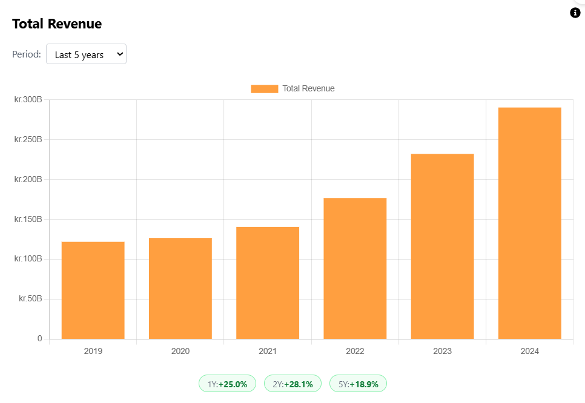Toggle the Total Revenue legend item
Image resolution: width=585 pixels, height=403 pixels.
[293, 89]
